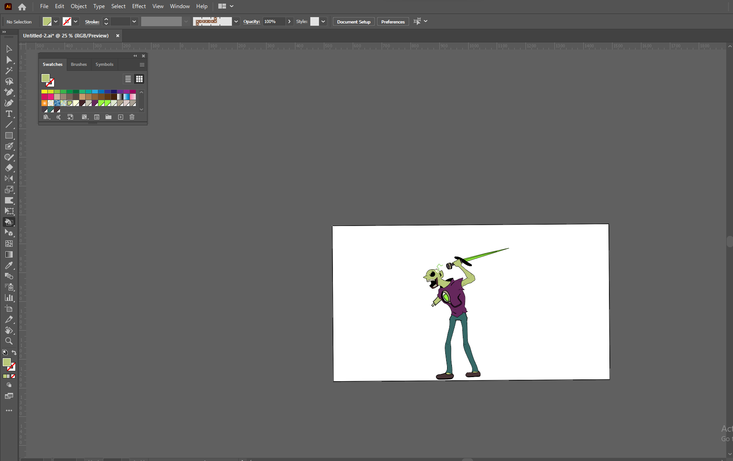This screenshot has height=461, width=733.
Task: Select the Scale tool
Action: 9,189
